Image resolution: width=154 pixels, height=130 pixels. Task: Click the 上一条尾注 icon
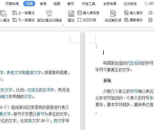15,13
